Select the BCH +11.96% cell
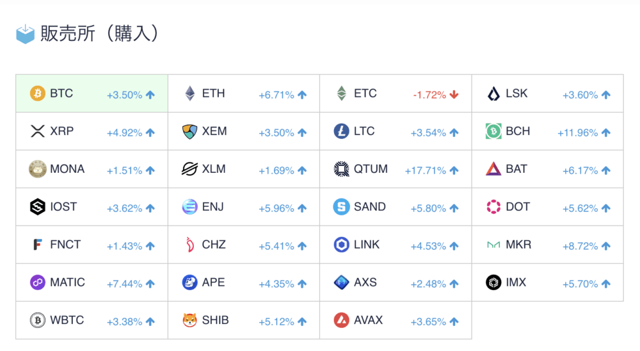 (x=547, y=131)
